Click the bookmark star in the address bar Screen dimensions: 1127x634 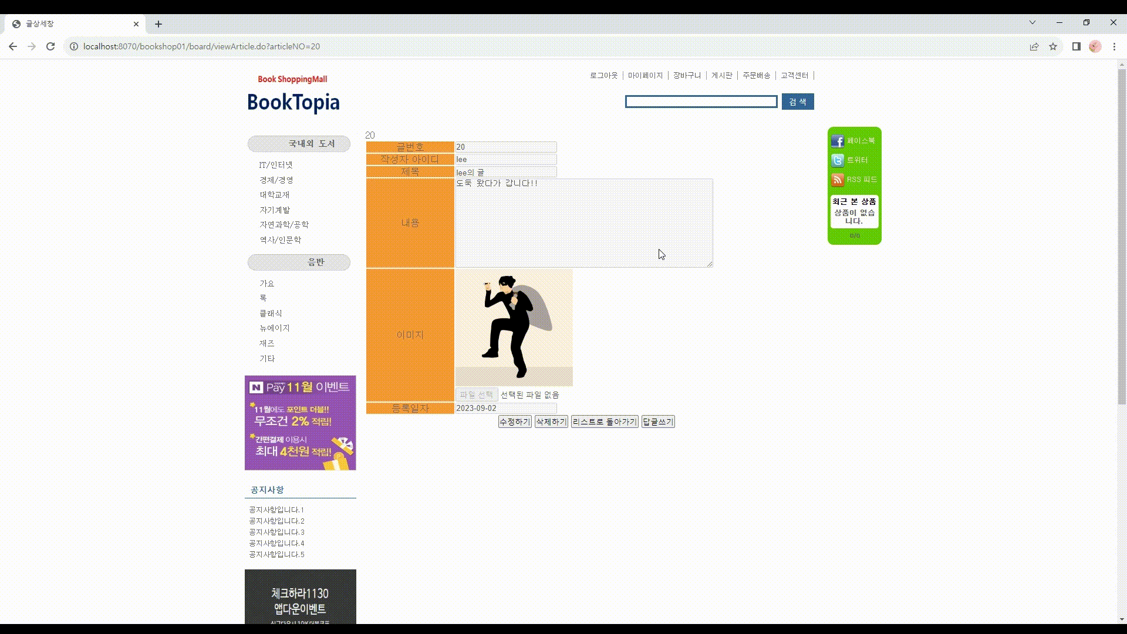click(x=1053, y=46)
